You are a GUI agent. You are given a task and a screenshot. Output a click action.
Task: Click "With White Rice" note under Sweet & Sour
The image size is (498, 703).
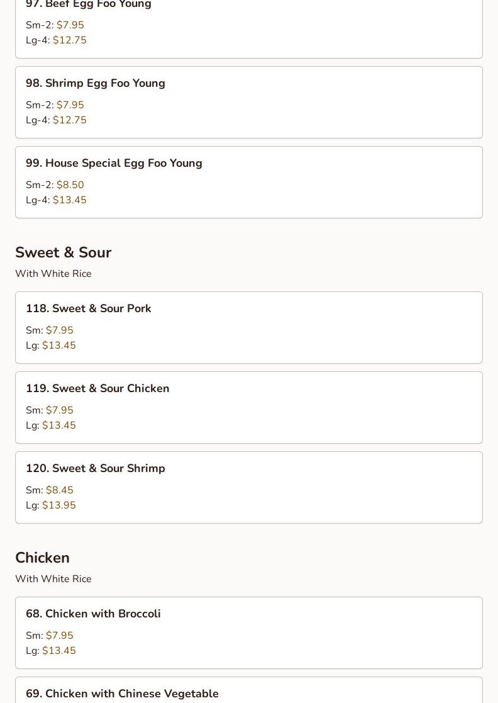(x=53, y=274)
